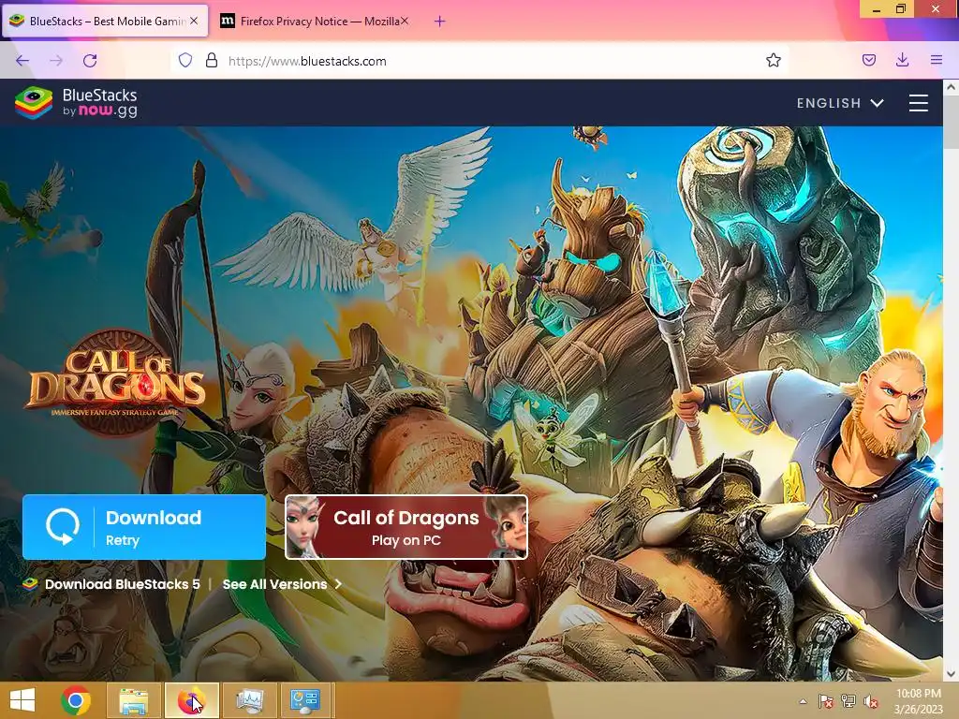Screen dimensions: 959x719
Task: Open the Save to Pocket icon
Action: coord(868,60)
